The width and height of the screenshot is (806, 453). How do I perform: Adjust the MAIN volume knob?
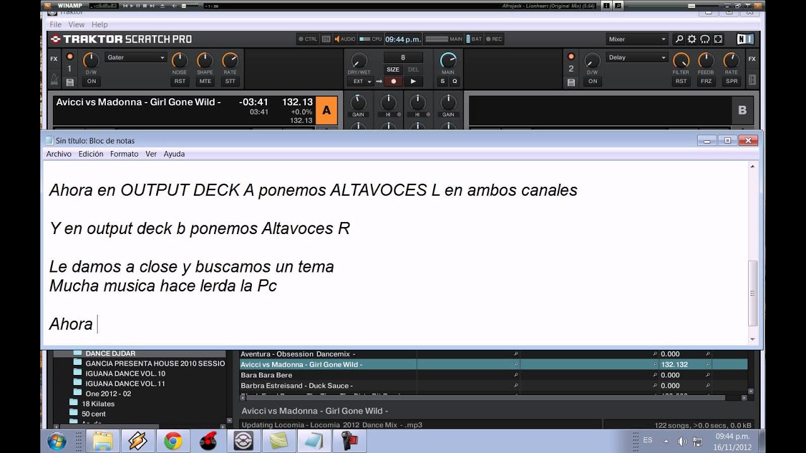(448, 60)
